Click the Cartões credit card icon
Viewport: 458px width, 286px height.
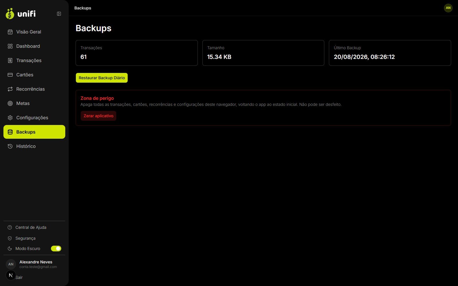click(10, 75)
